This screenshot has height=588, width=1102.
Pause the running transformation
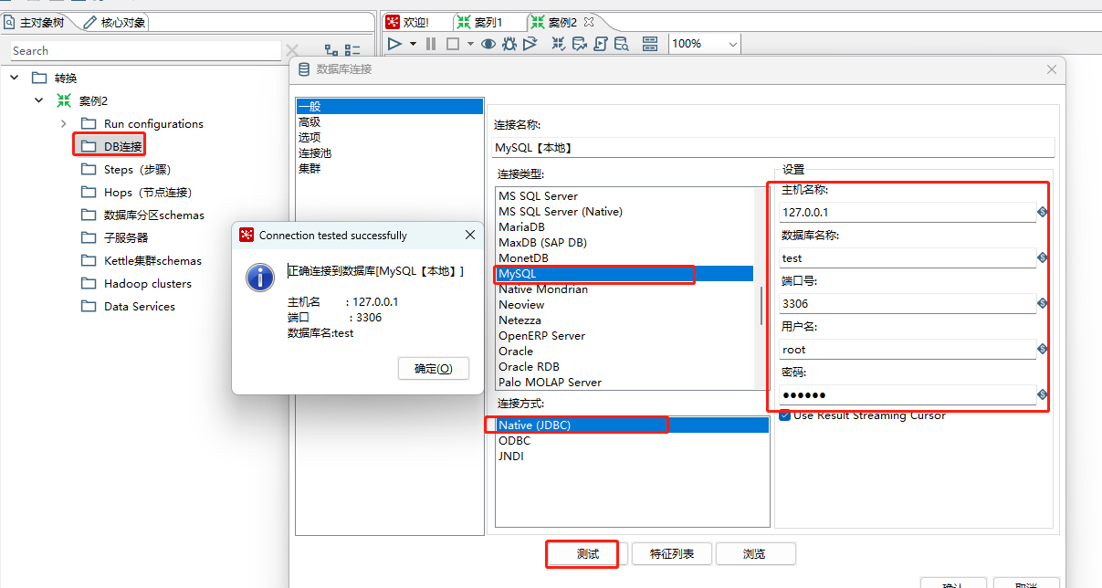coord(431,44)
